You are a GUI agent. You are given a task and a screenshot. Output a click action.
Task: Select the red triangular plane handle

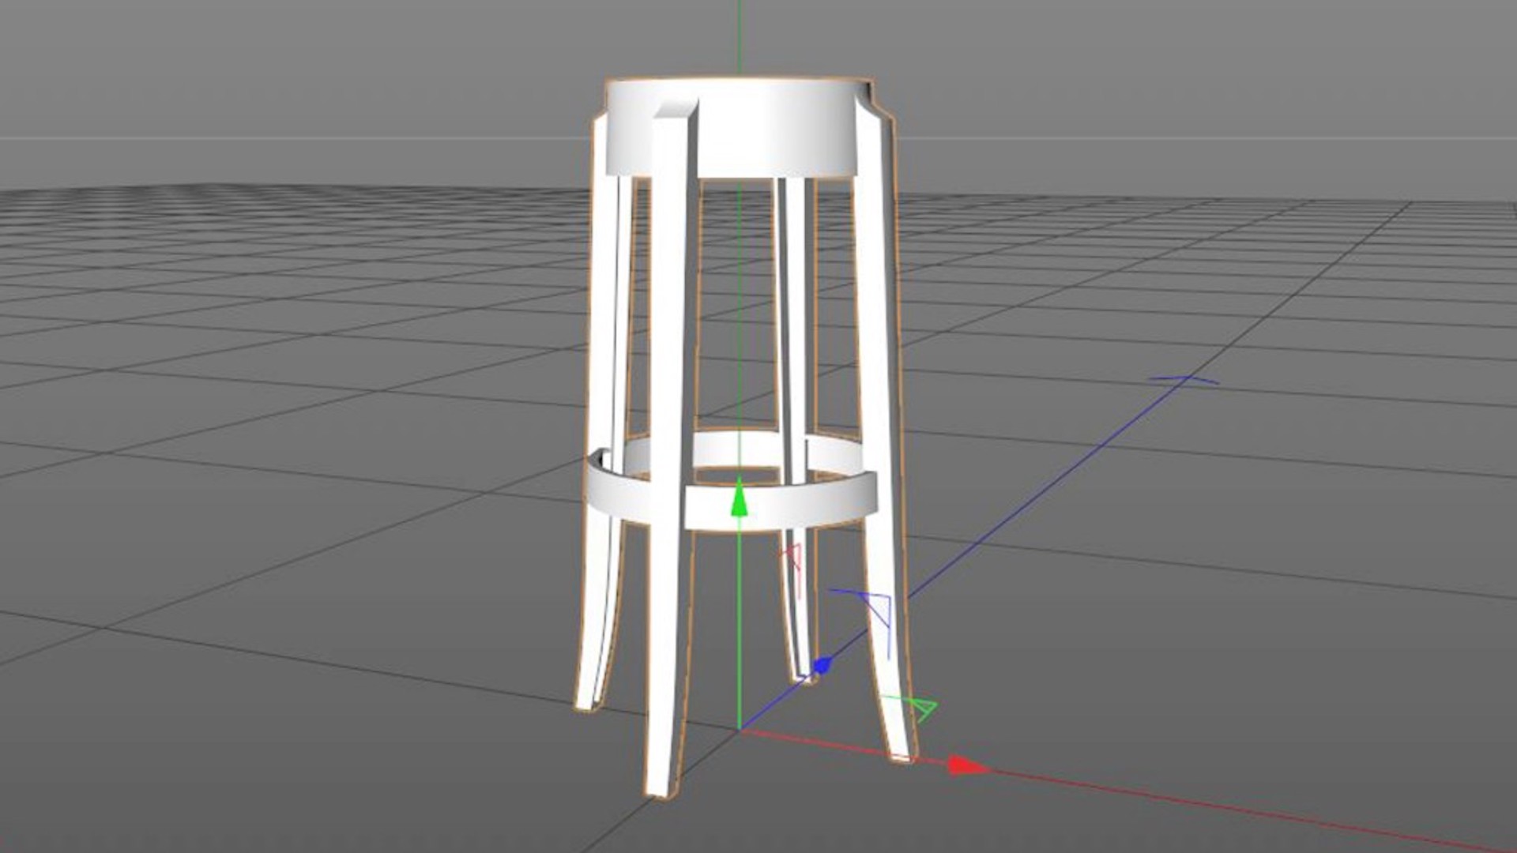coord(793,557)
